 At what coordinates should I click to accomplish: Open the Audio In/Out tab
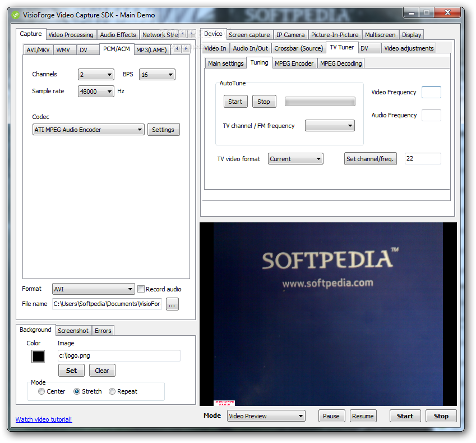coord(251,48)
